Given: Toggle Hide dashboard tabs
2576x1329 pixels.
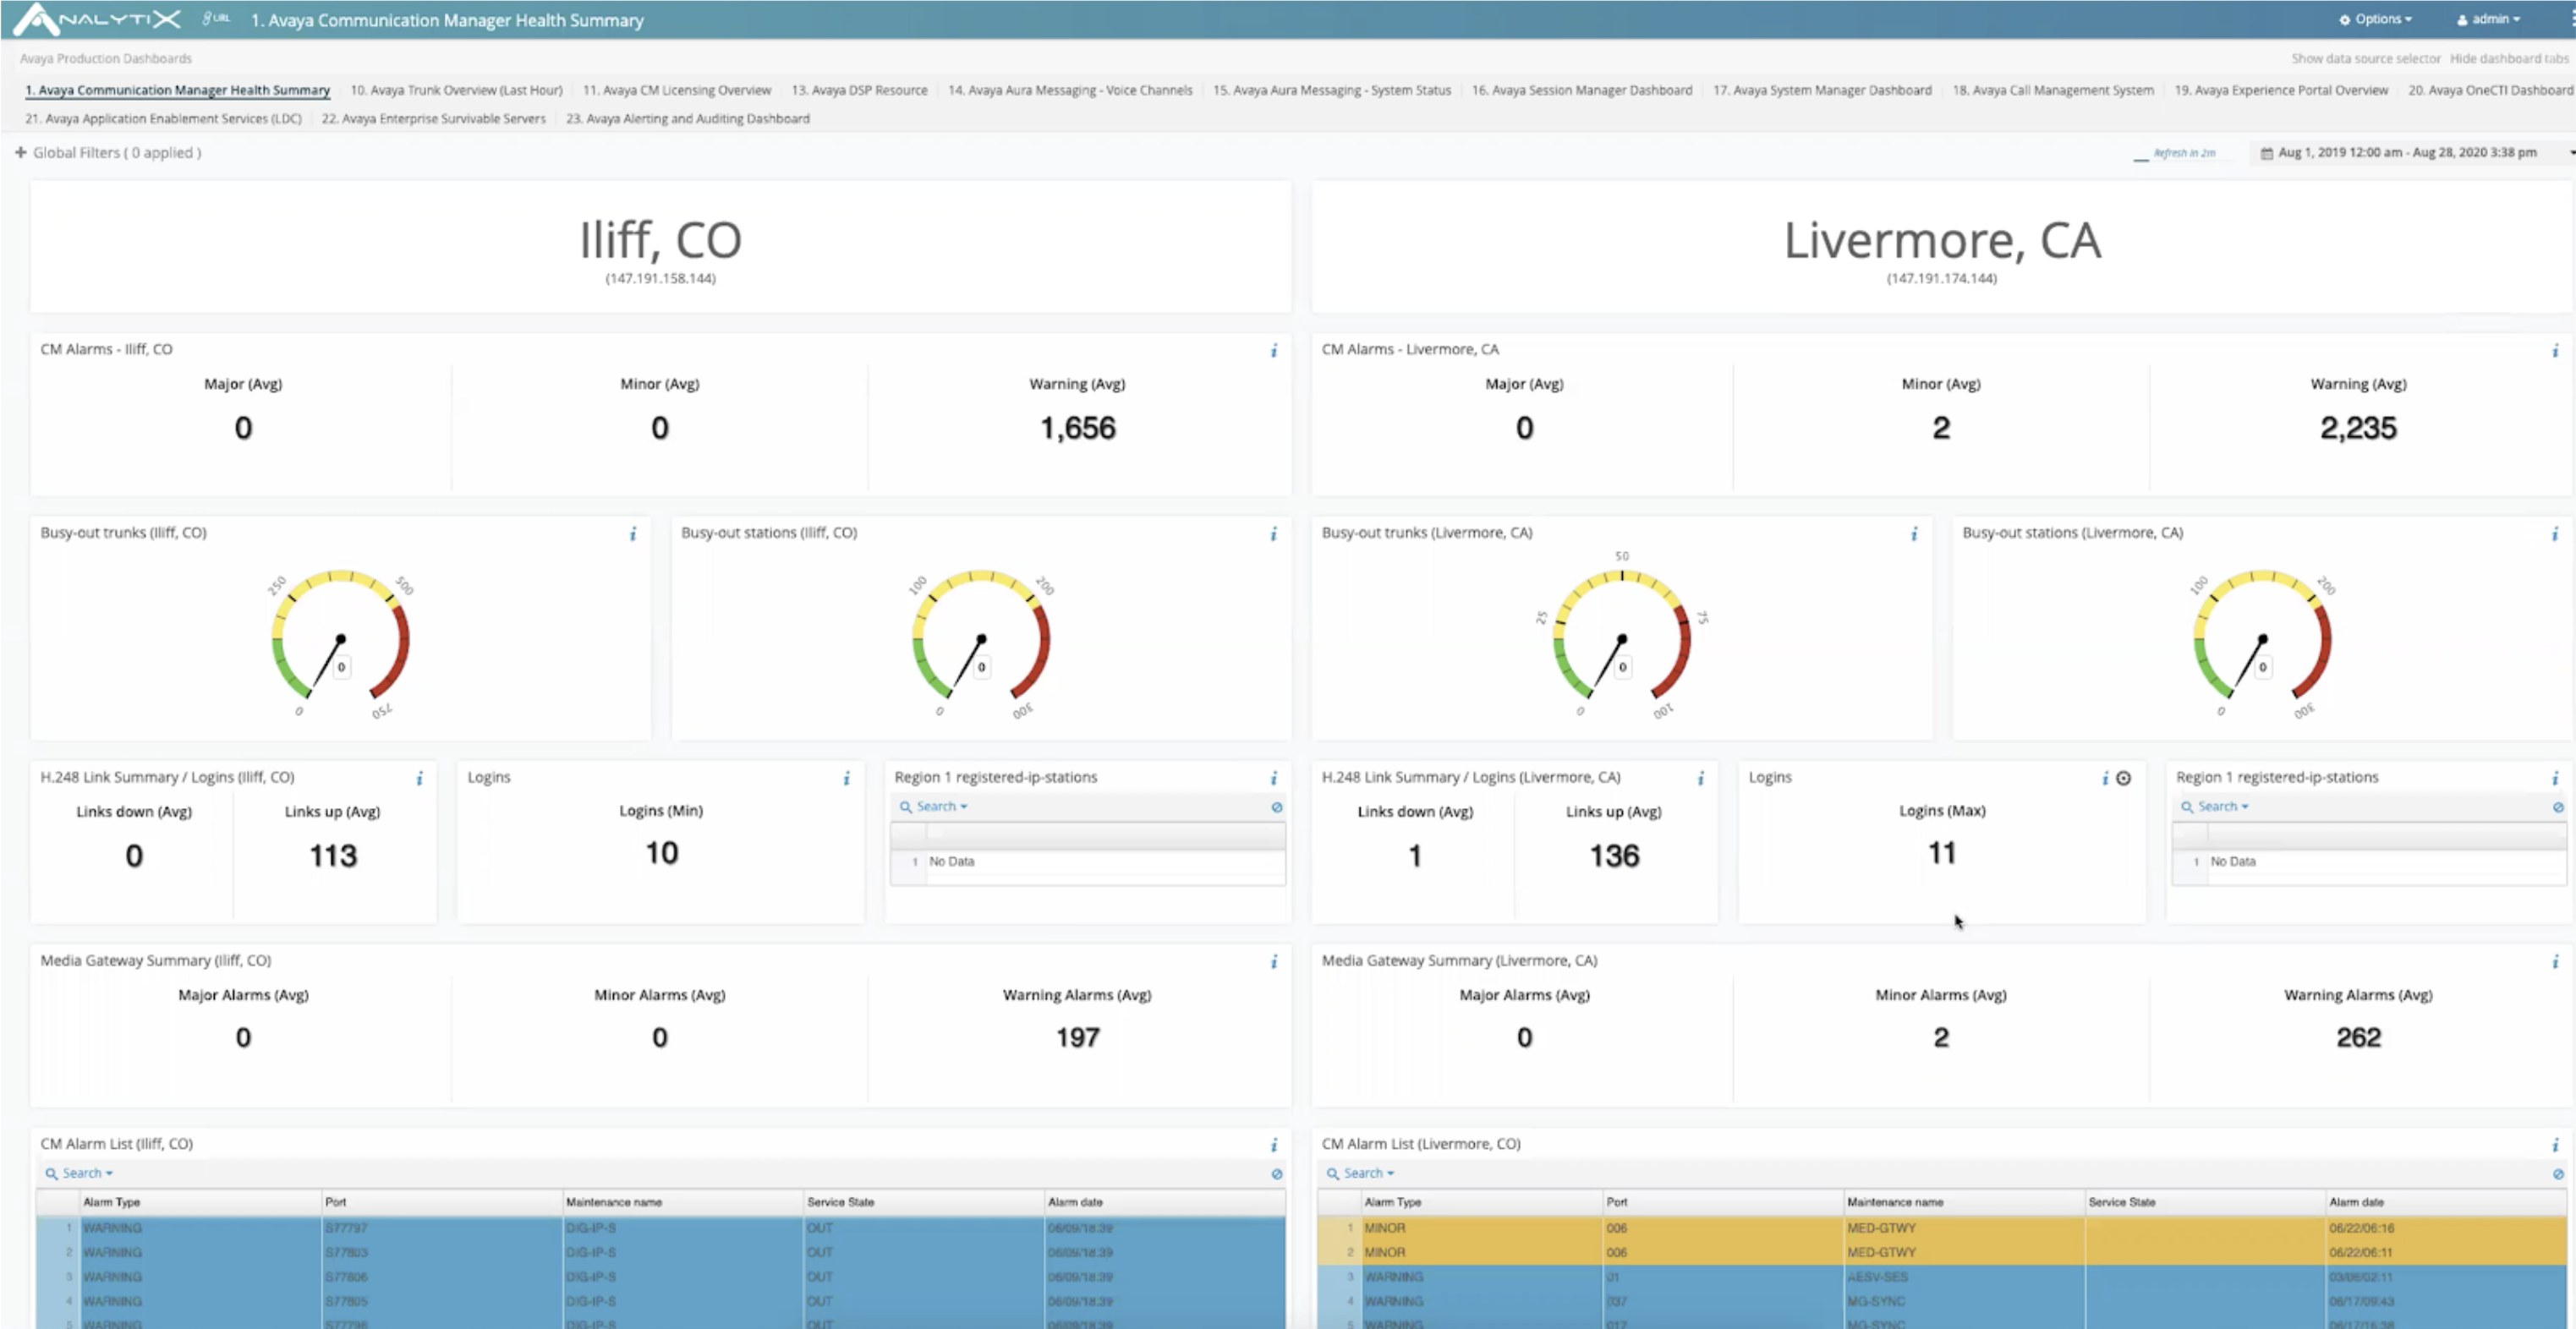Looking at the screenshot, I should (2509, 58).
